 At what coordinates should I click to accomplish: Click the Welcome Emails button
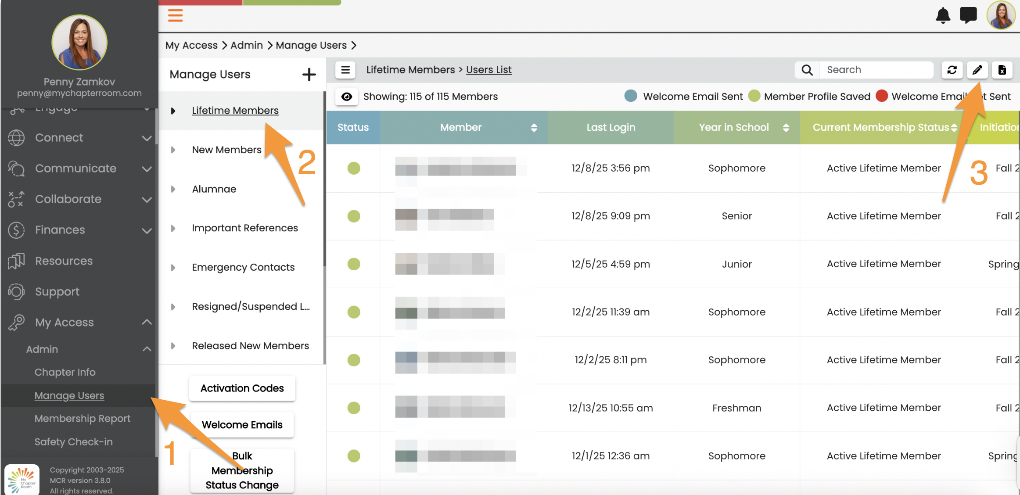(x=242, y=425)
